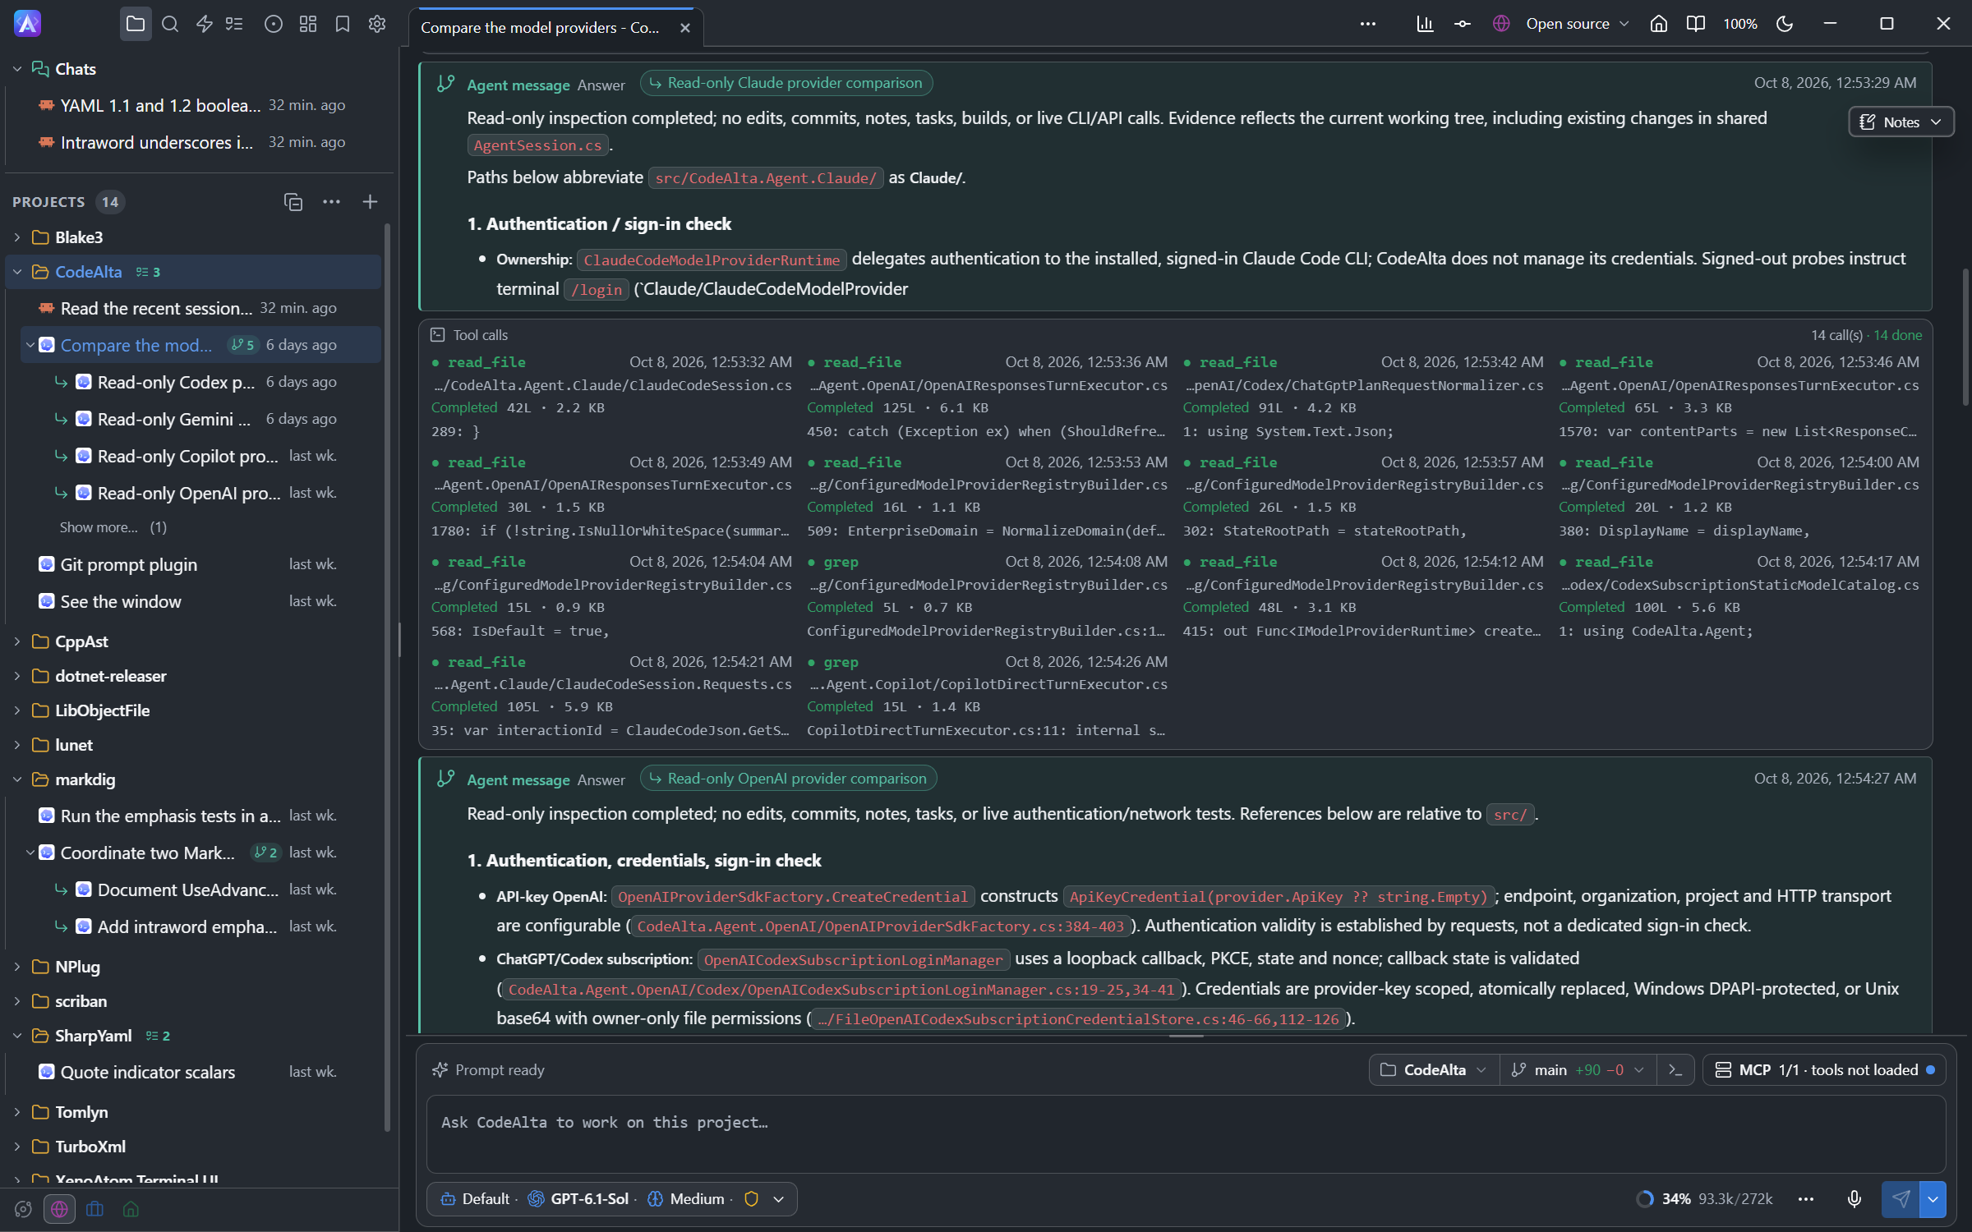Open the YAML 1.1 and 1.2 chat

(x=193, y=106)
